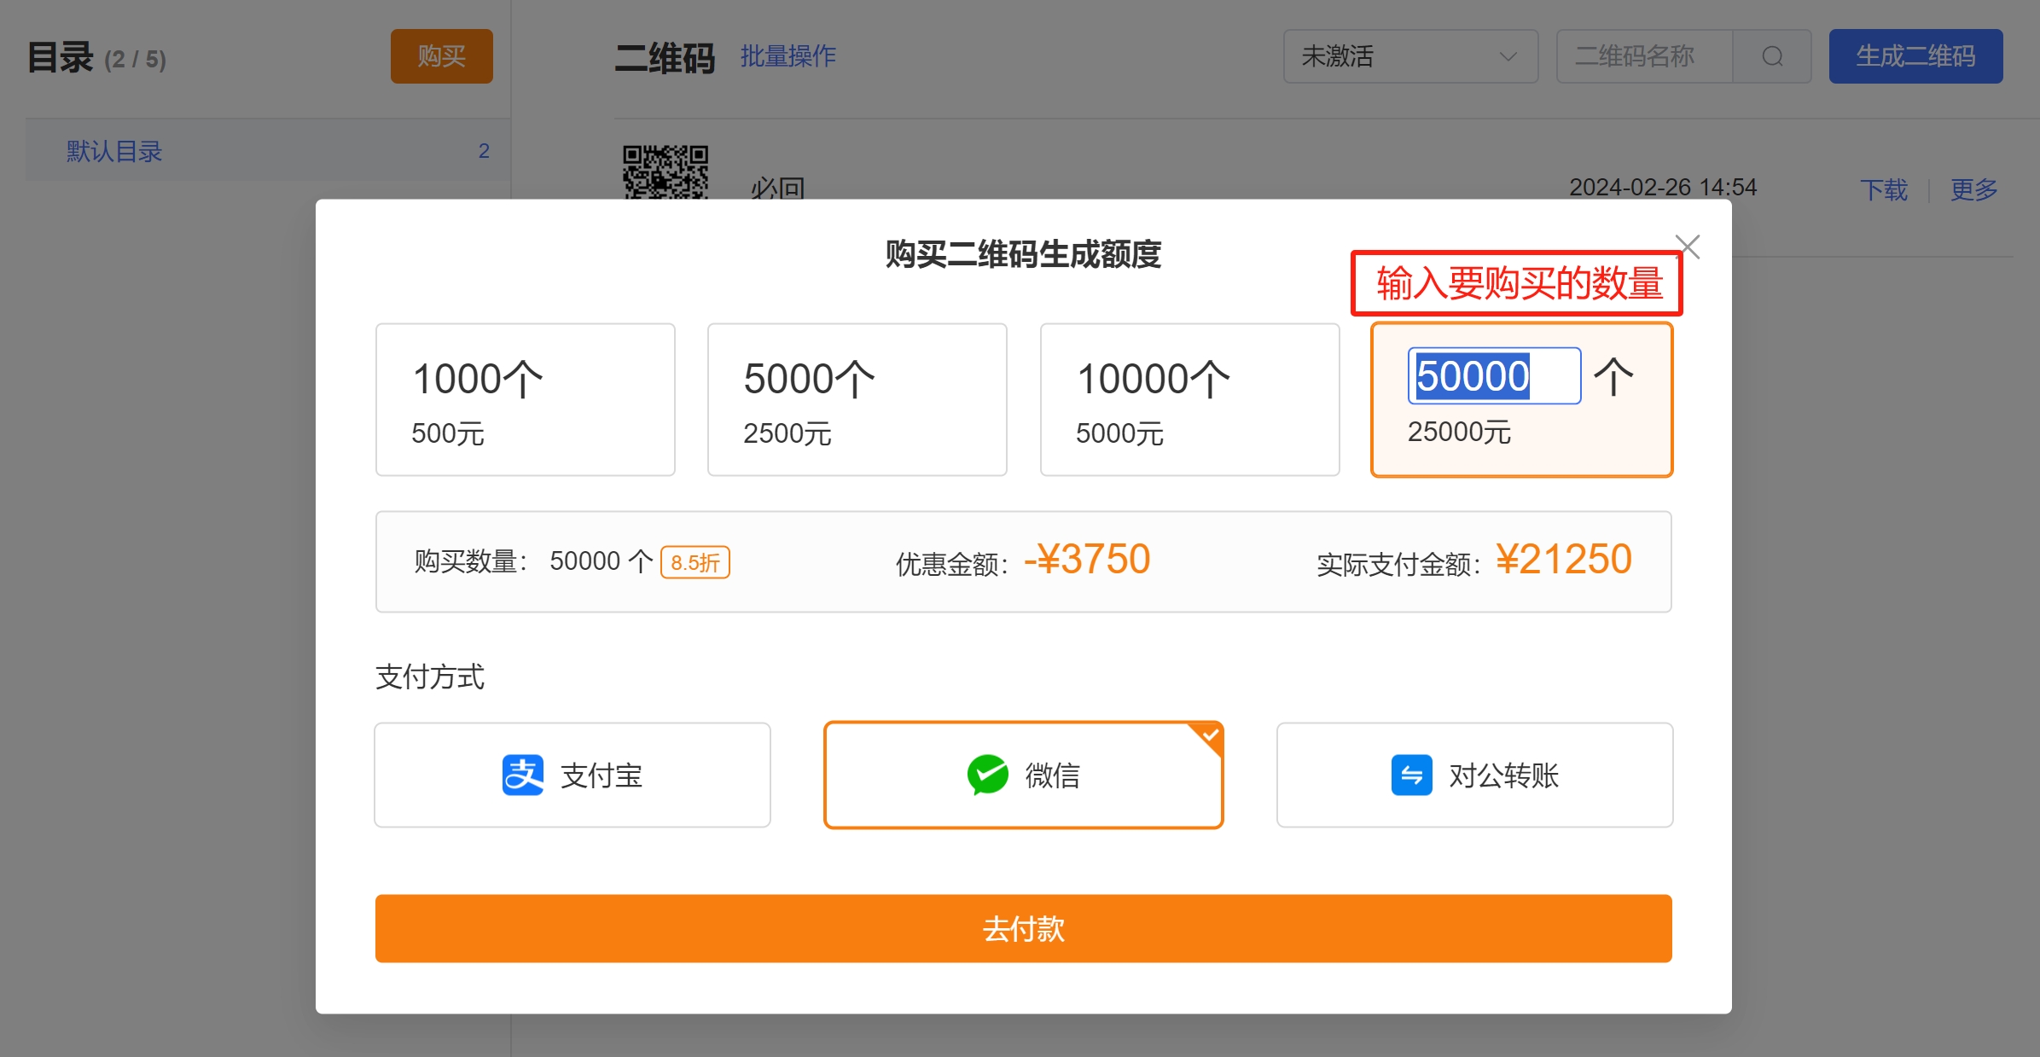The height and width of the screenshot is (1057, 2040).
Task: Click the search magnifier icon
Action: point(1772,56)
